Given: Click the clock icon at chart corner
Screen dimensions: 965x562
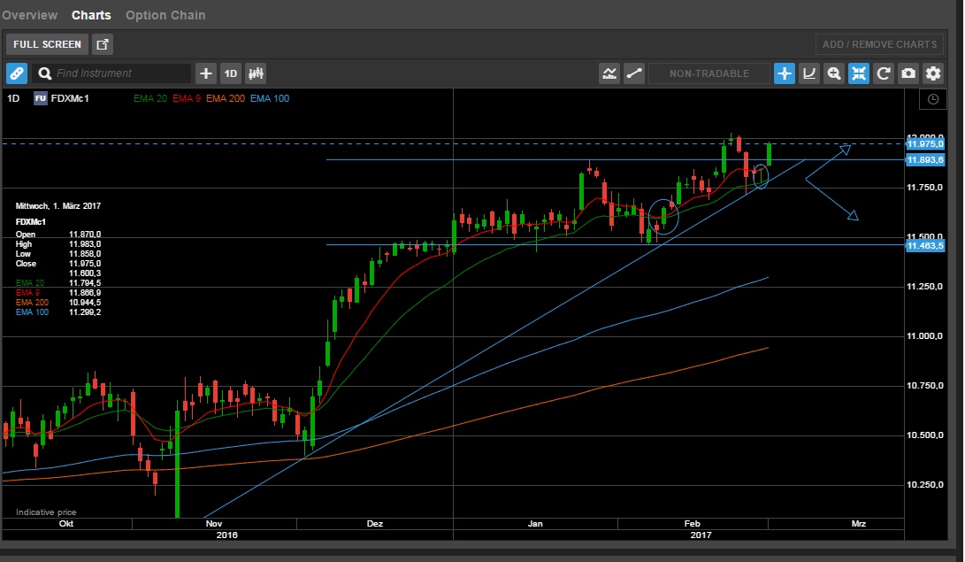Looking at the screenshot, I should 933,99.
